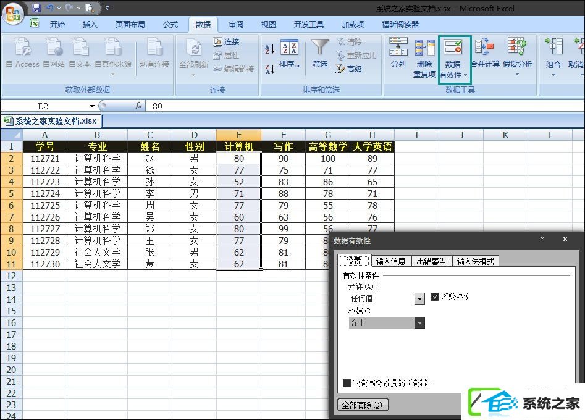Click the Redo icon in quick access toolbar
The image size is (585, 420).
tap(69, 7)
